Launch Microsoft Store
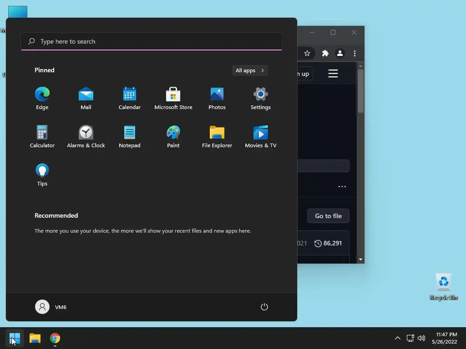This screenshot has width=466, height=349. [173, 99]
